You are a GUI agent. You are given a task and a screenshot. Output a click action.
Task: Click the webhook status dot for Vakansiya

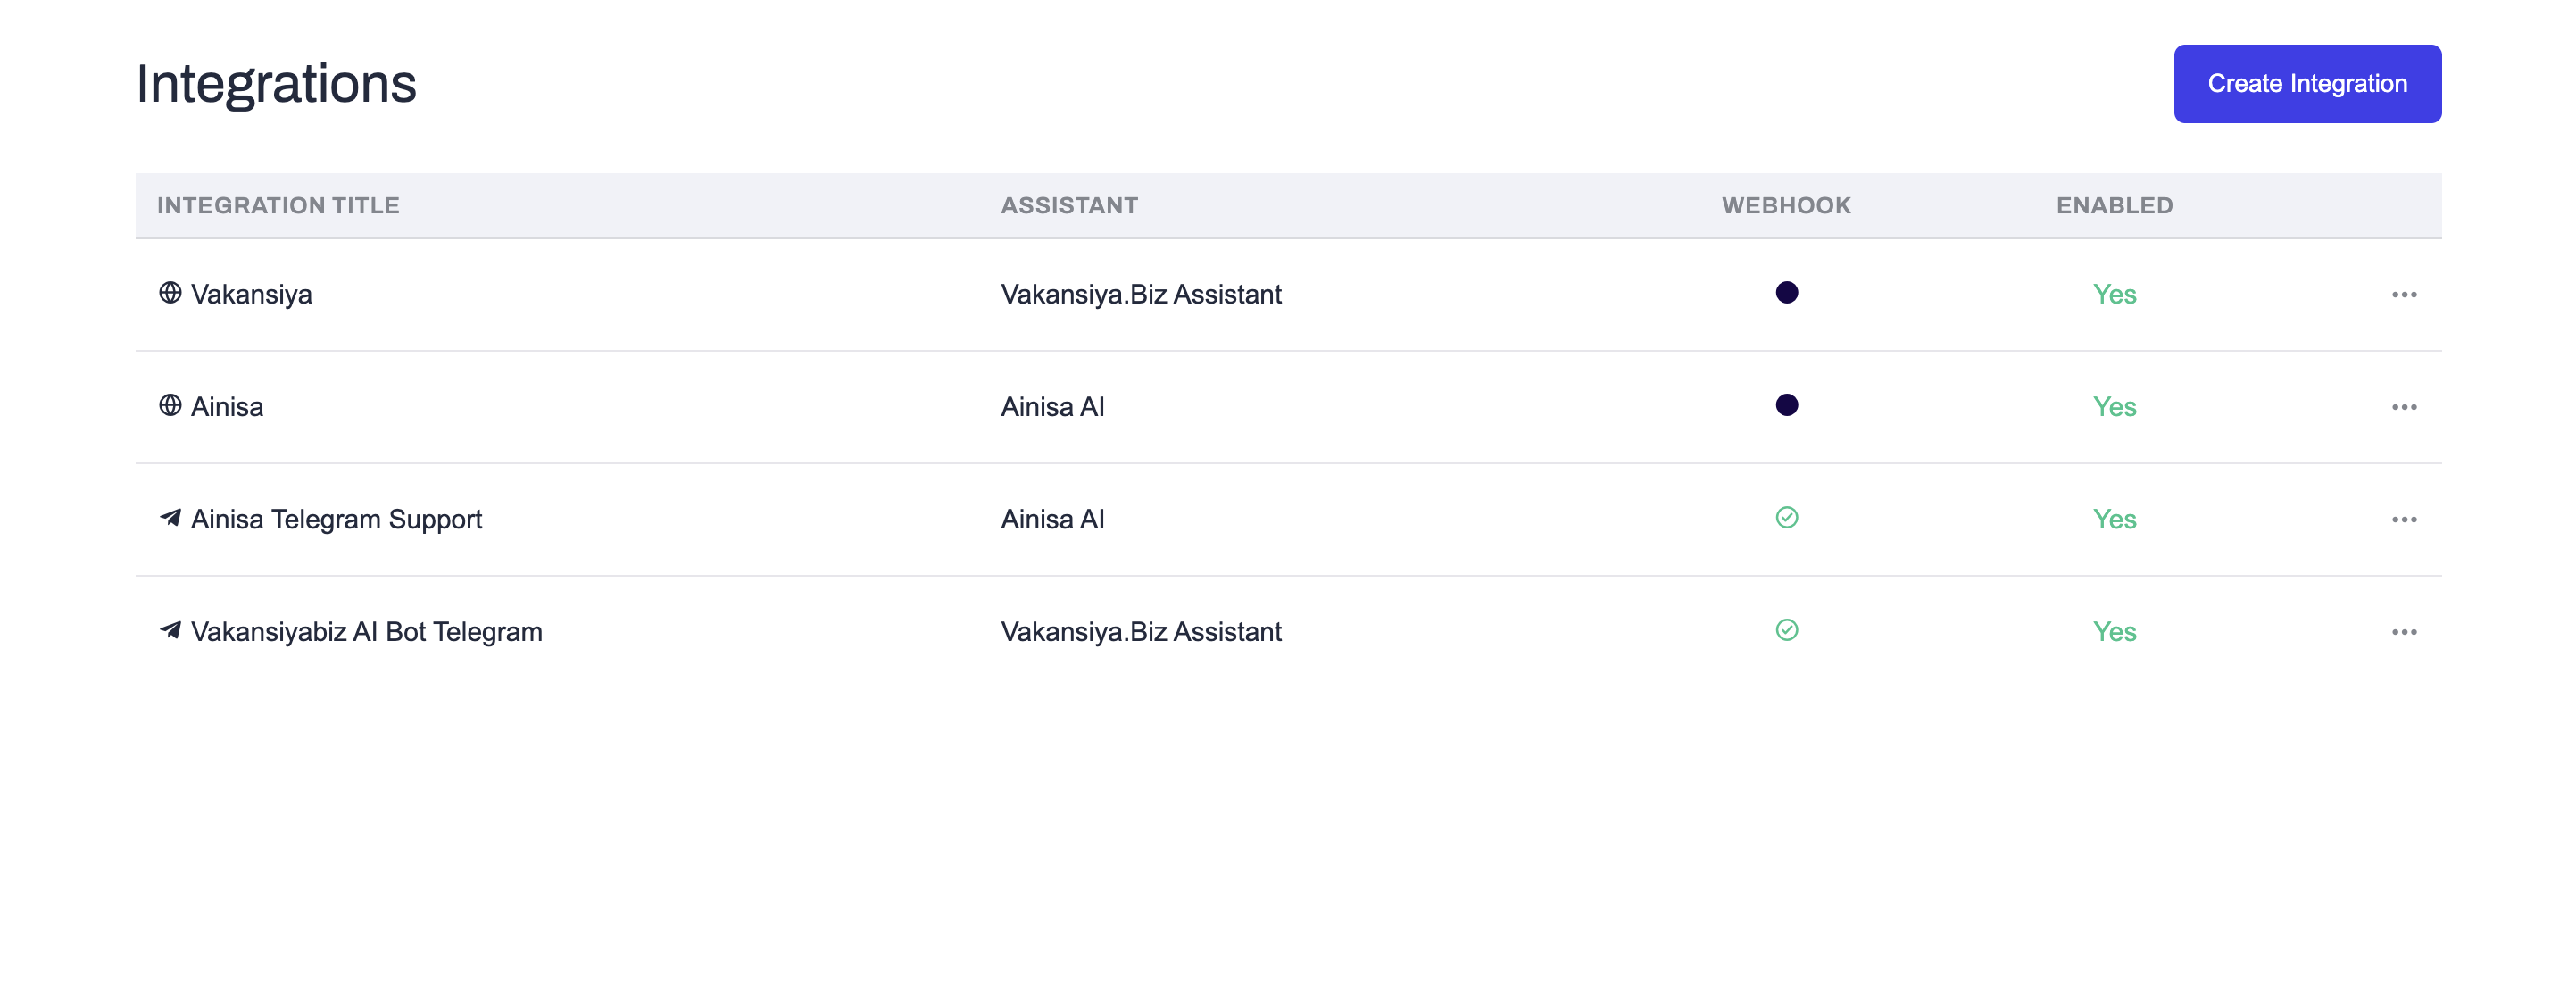[1787, 293]
